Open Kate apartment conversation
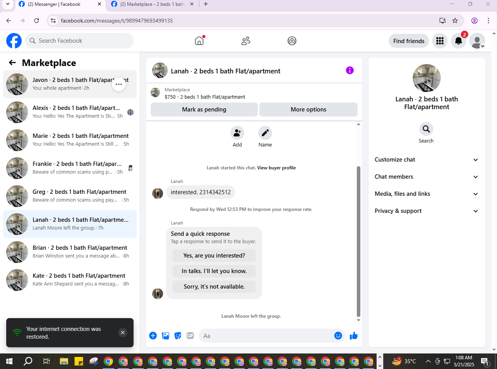 point(70,280)
